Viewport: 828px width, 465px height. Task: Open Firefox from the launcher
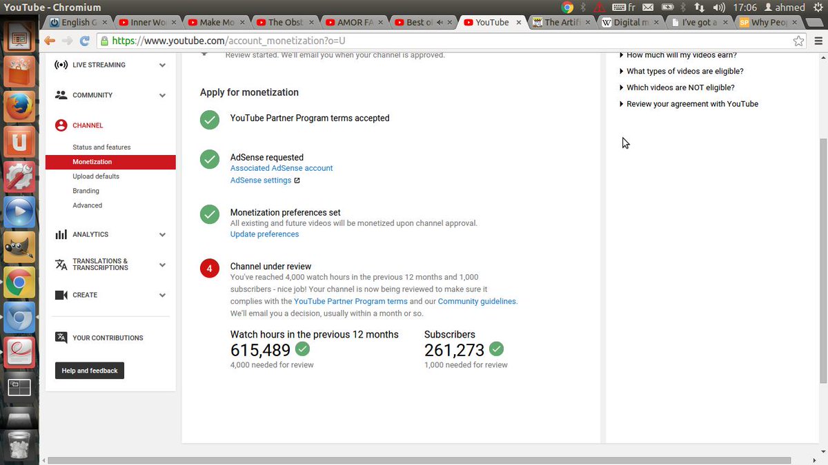click(19, 107)
